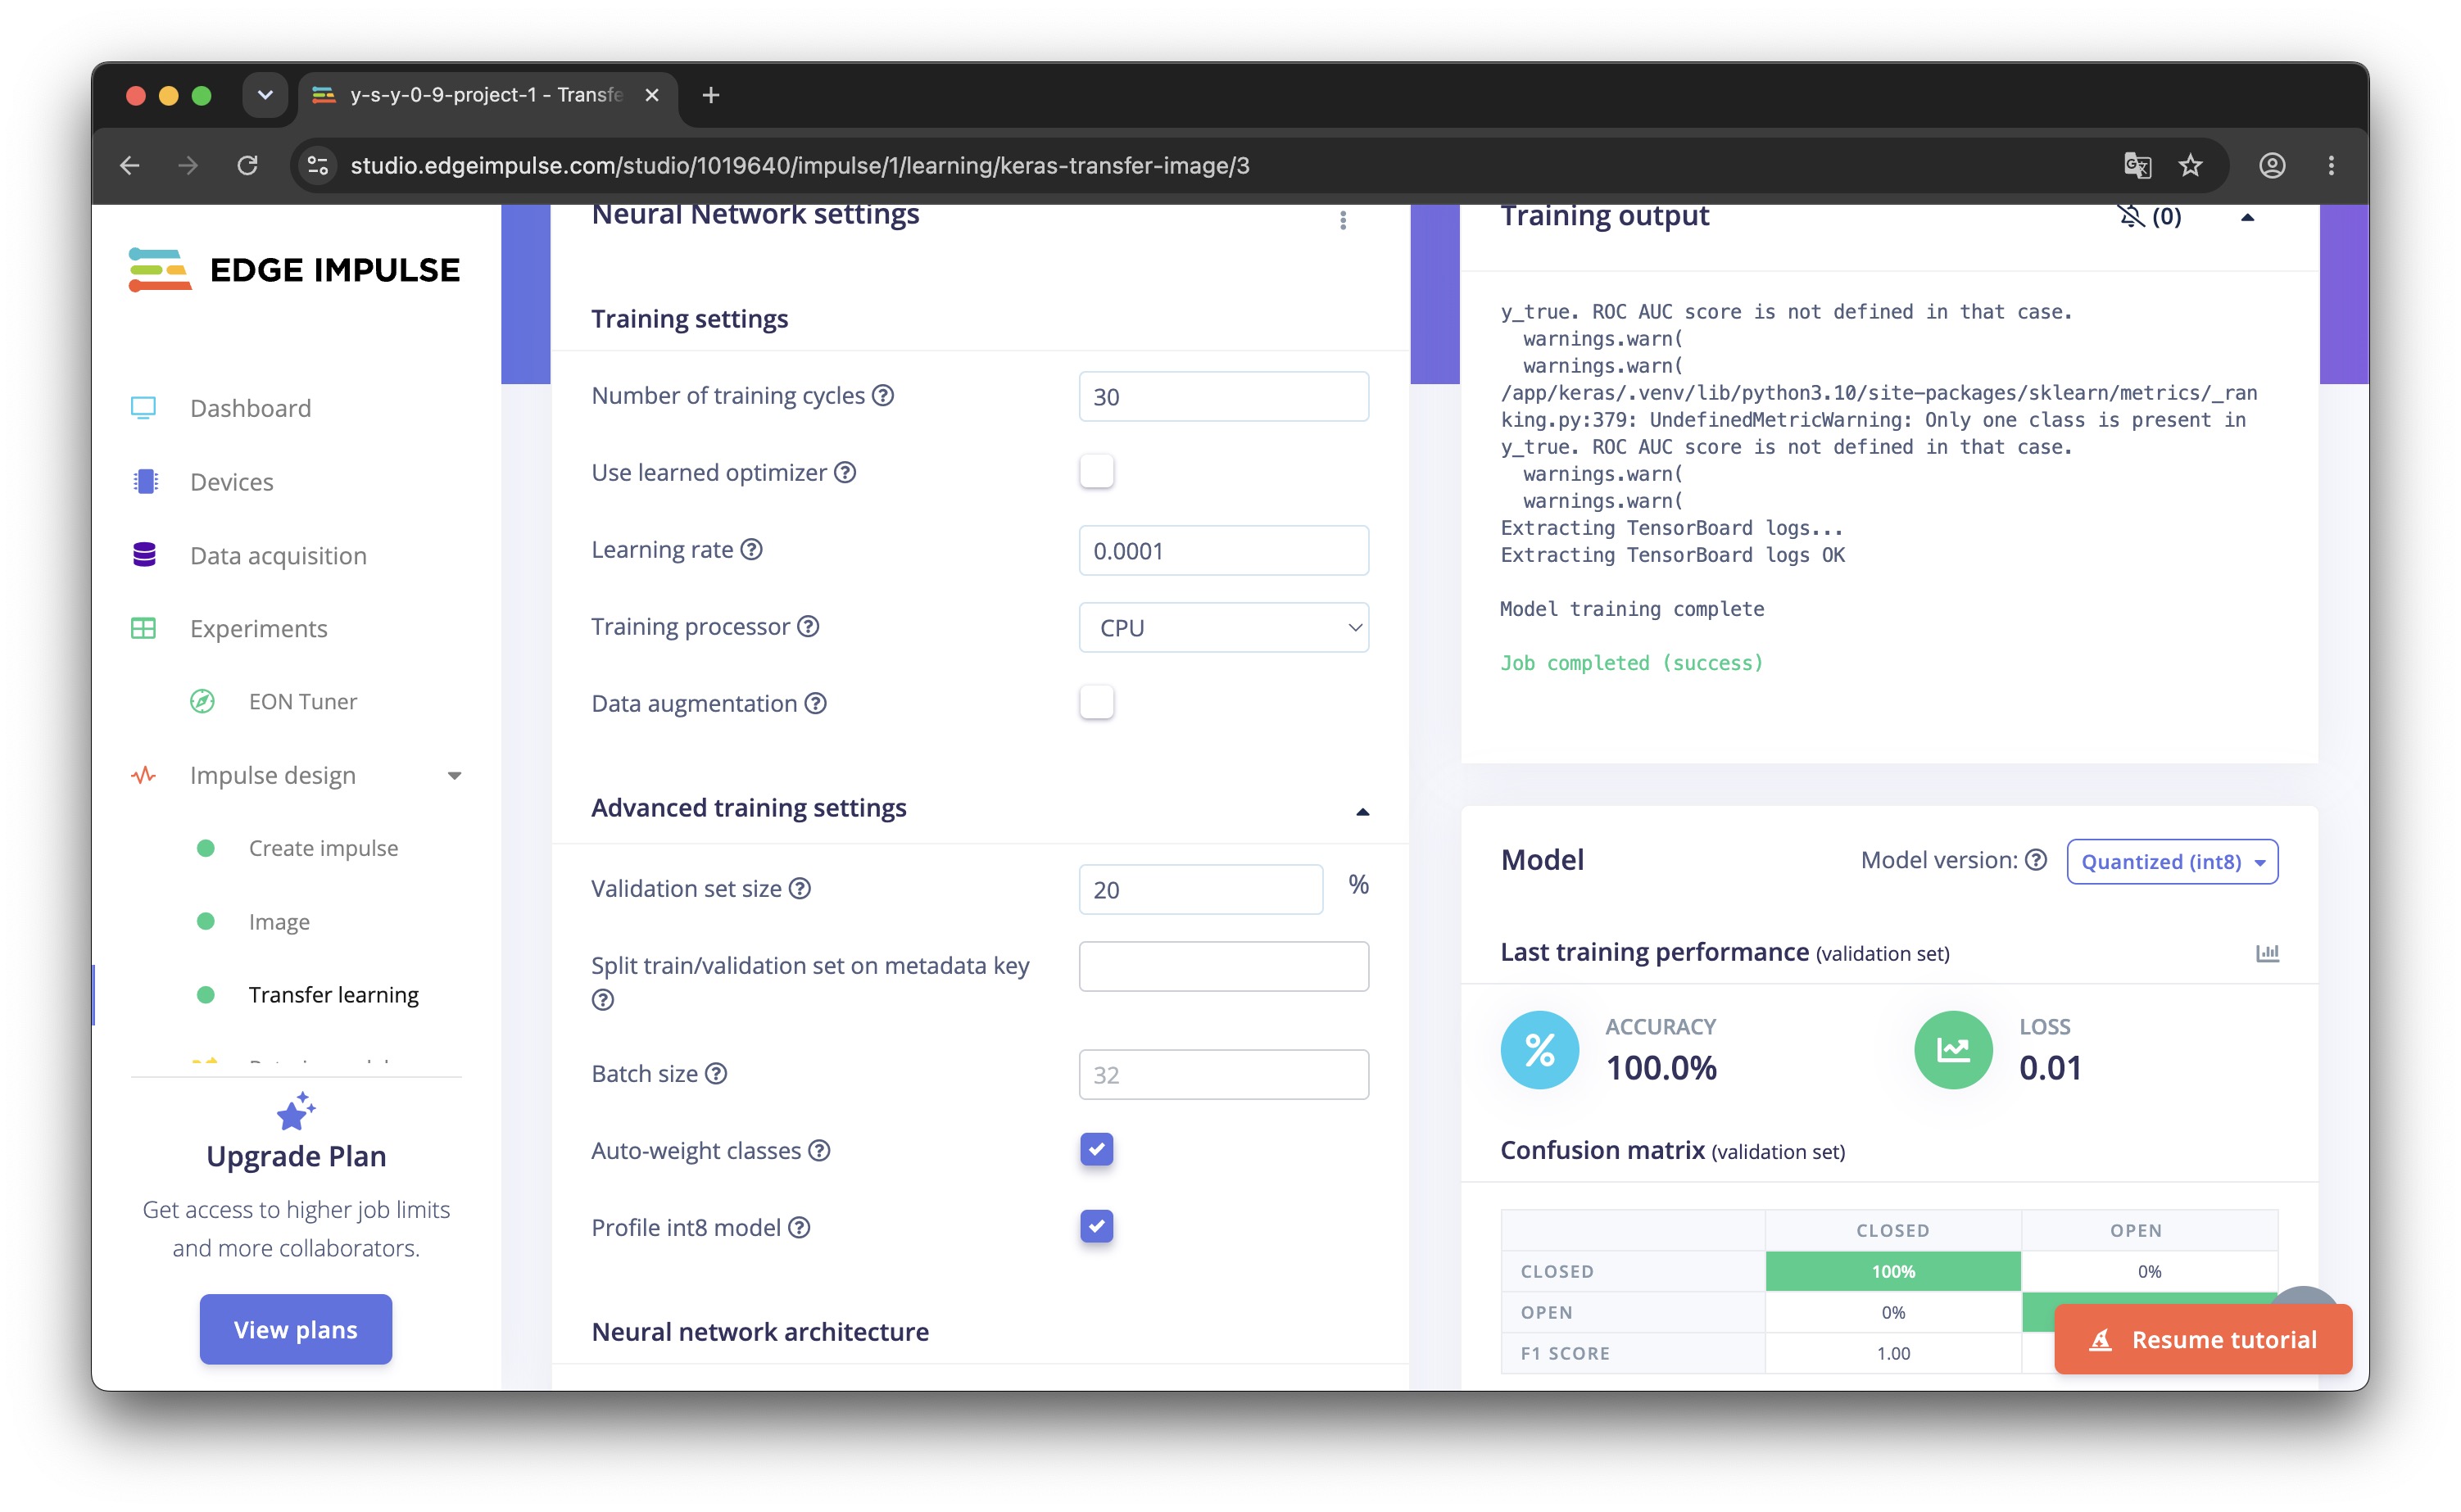
Task: Open the Quantized (int8) model version dropdown
Action: [2172, 861]
